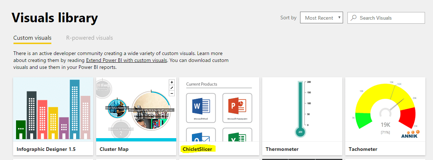Open the Extend Power BI with custom visuals link
433x160 pixels.
127,60
